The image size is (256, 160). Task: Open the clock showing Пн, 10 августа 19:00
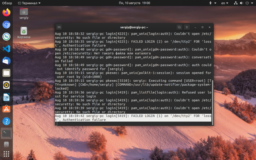click(134, 3)
